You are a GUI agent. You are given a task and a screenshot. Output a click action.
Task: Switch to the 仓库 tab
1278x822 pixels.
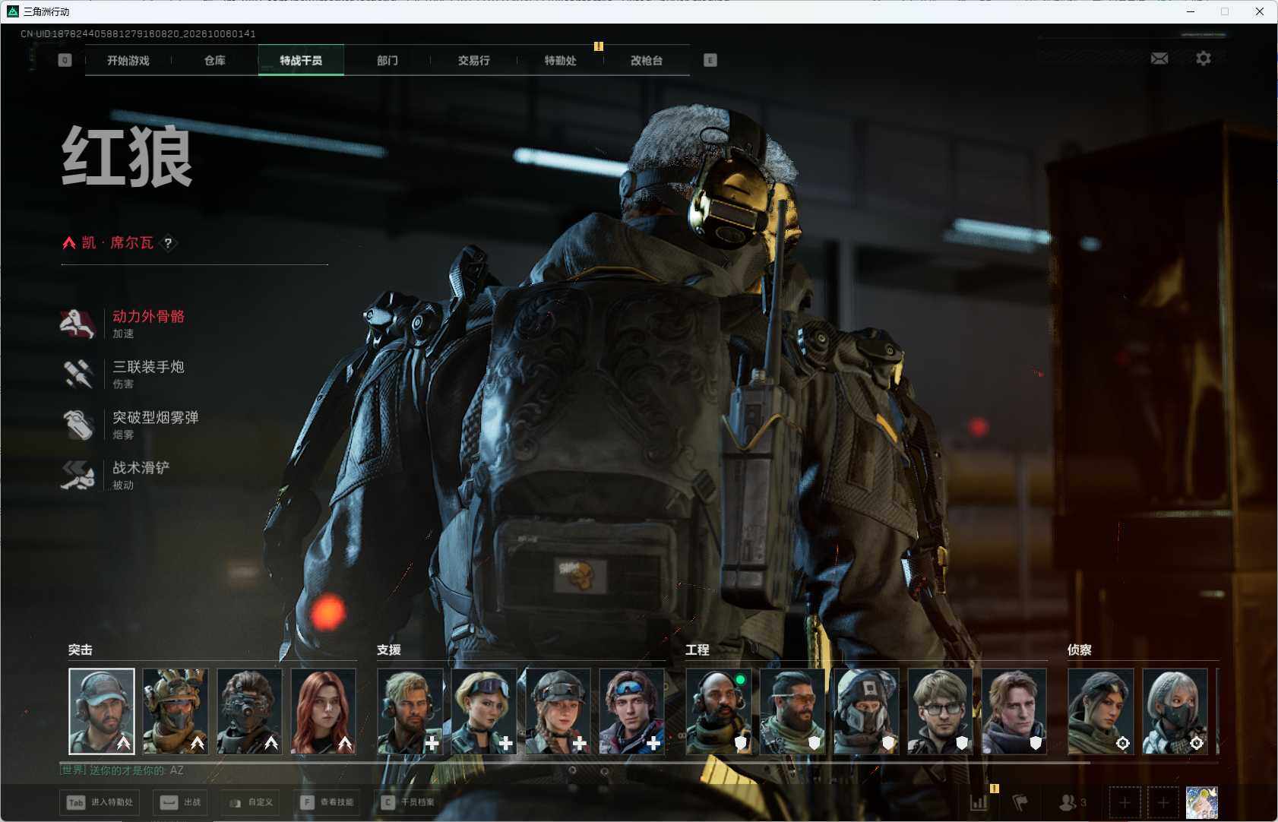click(215, 60)
